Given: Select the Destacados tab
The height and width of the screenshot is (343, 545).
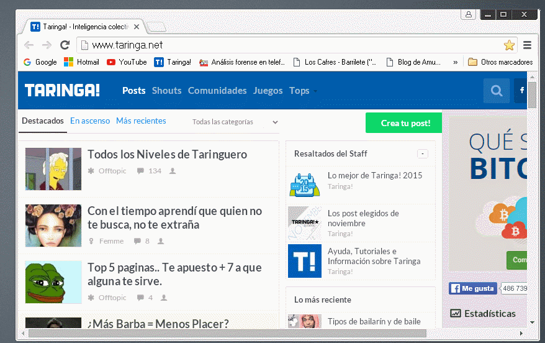Looking at the screenshot, I should (43, 121).
